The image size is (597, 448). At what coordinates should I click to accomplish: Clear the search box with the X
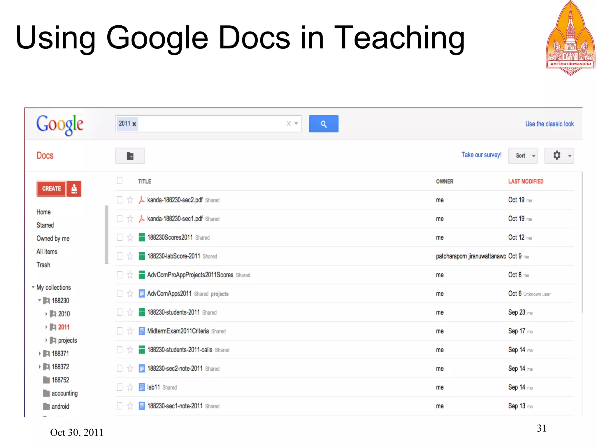pos(289,124)
